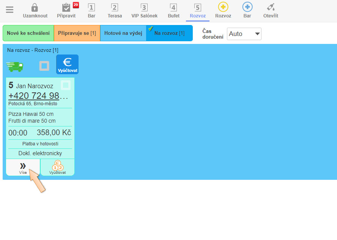The image size is (337, 240).
Task: Add new Rozvoz order with yellow plus
Action: [x=223, y=7]
